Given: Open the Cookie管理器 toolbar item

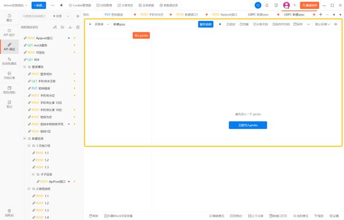Looking at the screenshot, I should 80,5.
